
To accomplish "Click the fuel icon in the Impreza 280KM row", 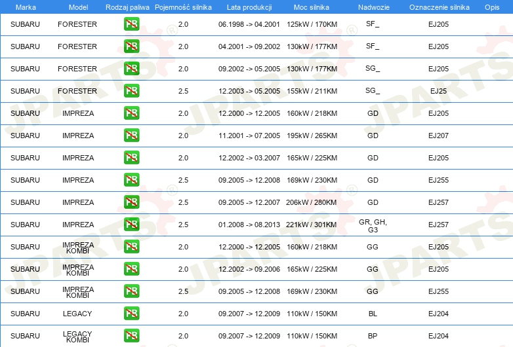I will [131, 202].
